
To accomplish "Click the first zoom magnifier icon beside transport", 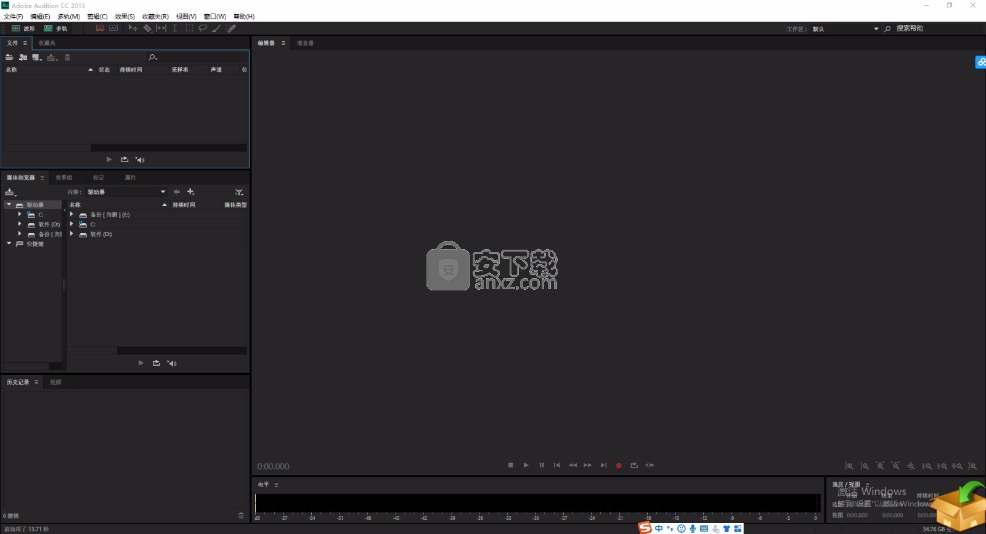I will 849,466.
